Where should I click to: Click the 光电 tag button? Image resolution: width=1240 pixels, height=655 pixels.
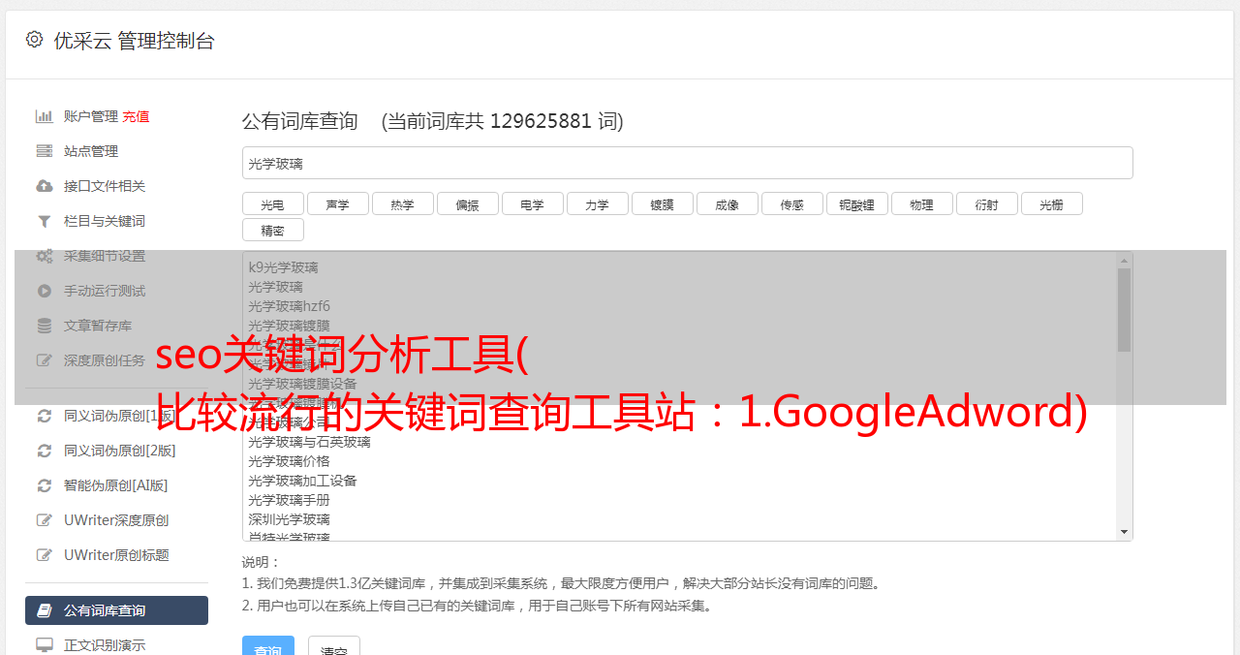coord(272,203)
